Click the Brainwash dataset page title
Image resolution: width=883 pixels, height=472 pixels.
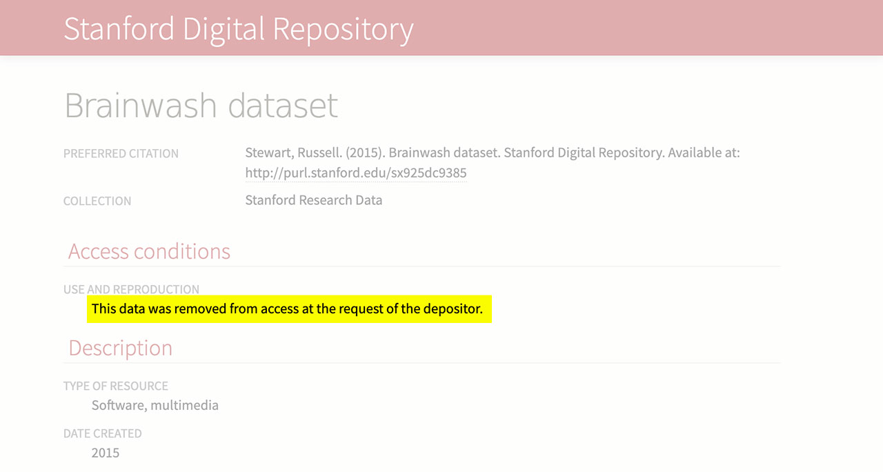coord(201,105)
